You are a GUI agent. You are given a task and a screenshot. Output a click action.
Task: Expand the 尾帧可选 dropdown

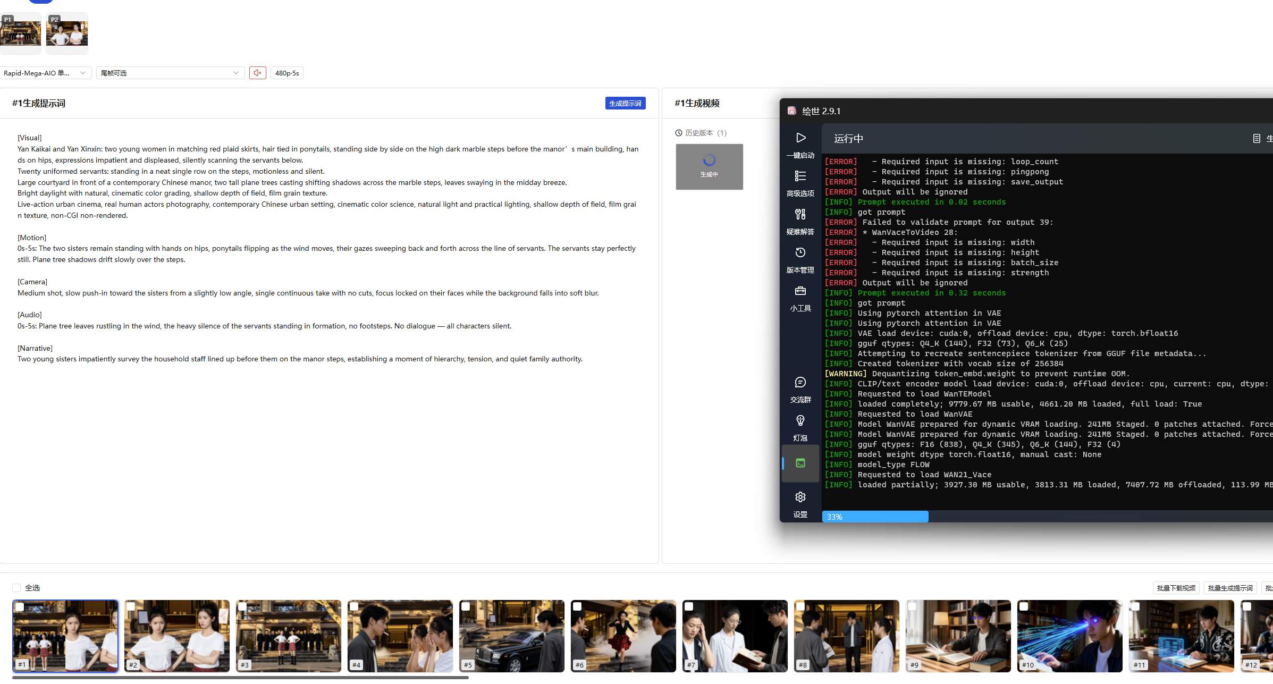coord(170,73)
